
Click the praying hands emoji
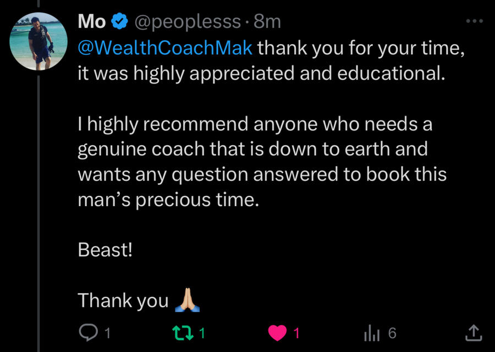pyautogui.click(x=185, y=300)
